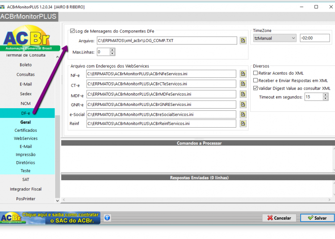Image resolution: width=335 pixels, height=239 pixels.
Task: Open Teste under DF-e
Action: pyautogui.click(x=25, y=171)
